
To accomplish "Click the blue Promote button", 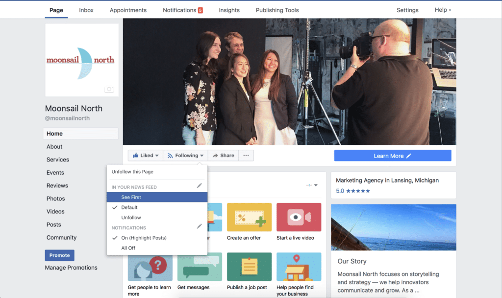I will click(x=59, y=255).
